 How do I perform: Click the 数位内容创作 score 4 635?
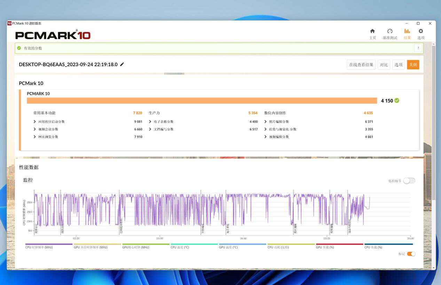click(368, 113)
